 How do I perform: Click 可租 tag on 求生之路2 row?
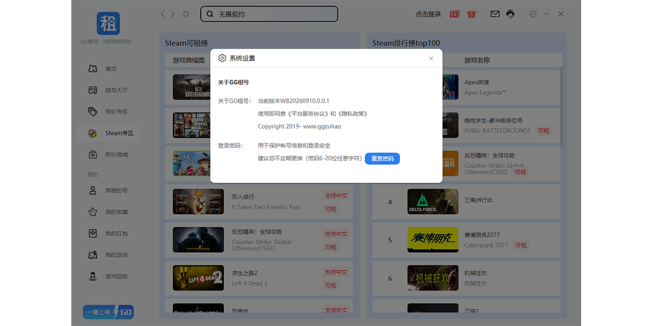(x=330, y=285)
